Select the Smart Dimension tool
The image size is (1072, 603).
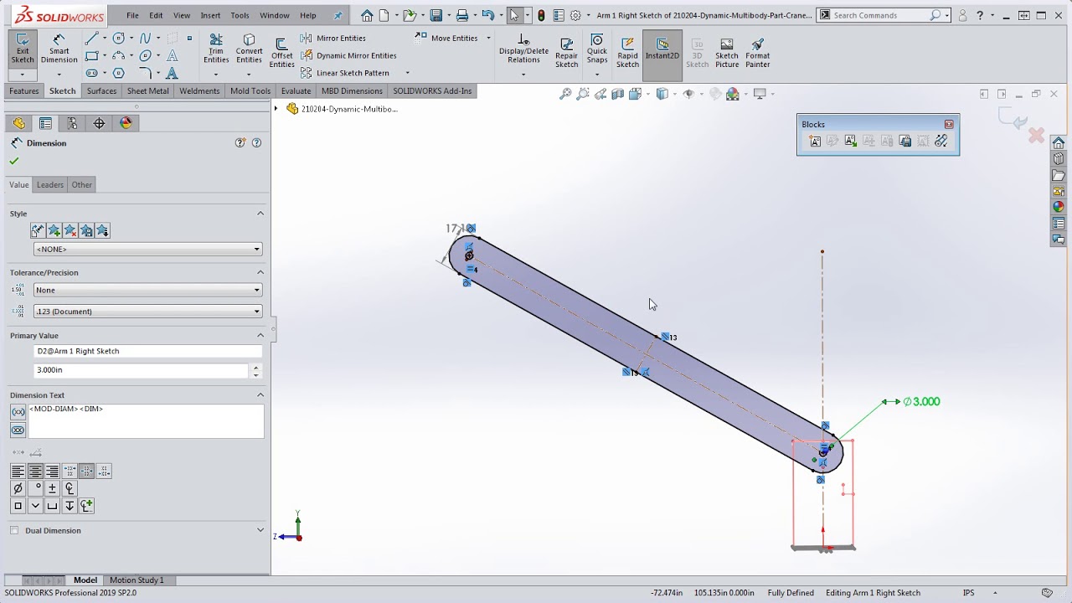[59, 50]
